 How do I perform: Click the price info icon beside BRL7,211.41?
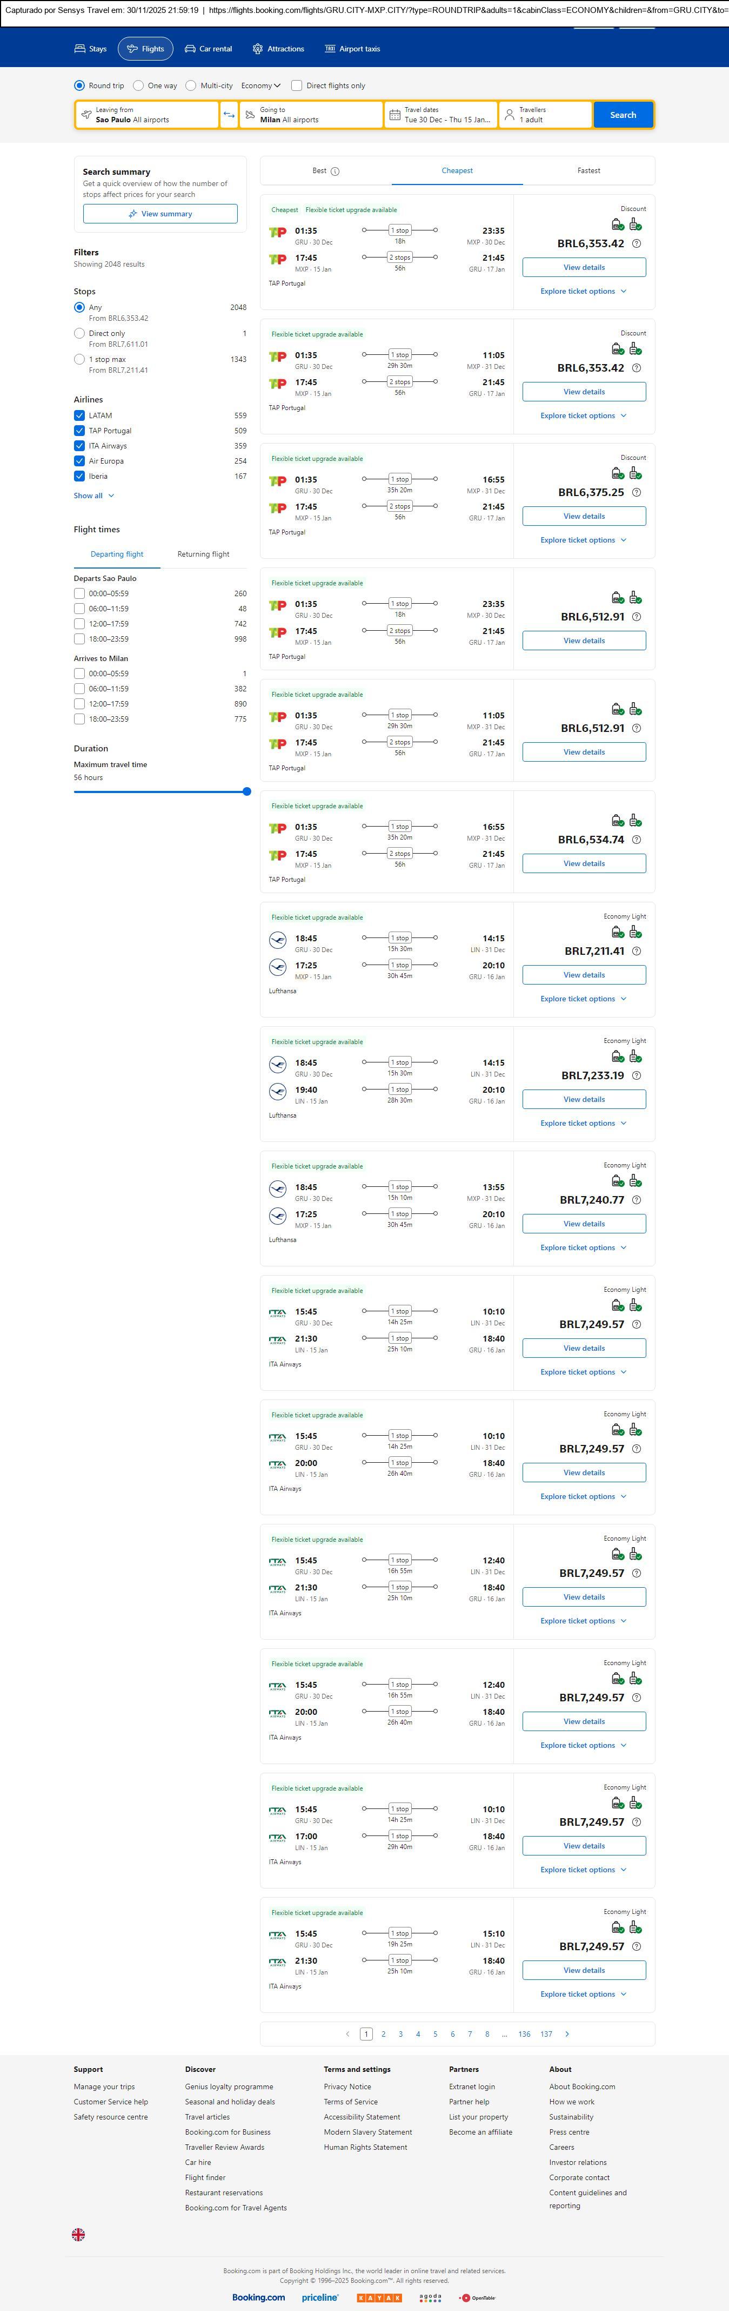[x=637, y=951]
